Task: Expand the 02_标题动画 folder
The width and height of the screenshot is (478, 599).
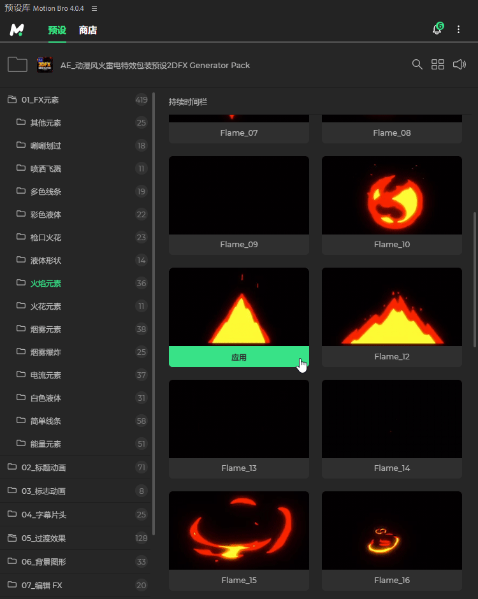Action: click(x=76, y=467)
